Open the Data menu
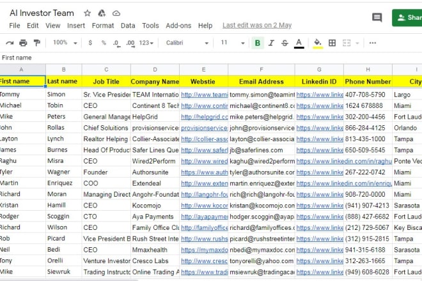422x281 pixels. pos(128,26)
